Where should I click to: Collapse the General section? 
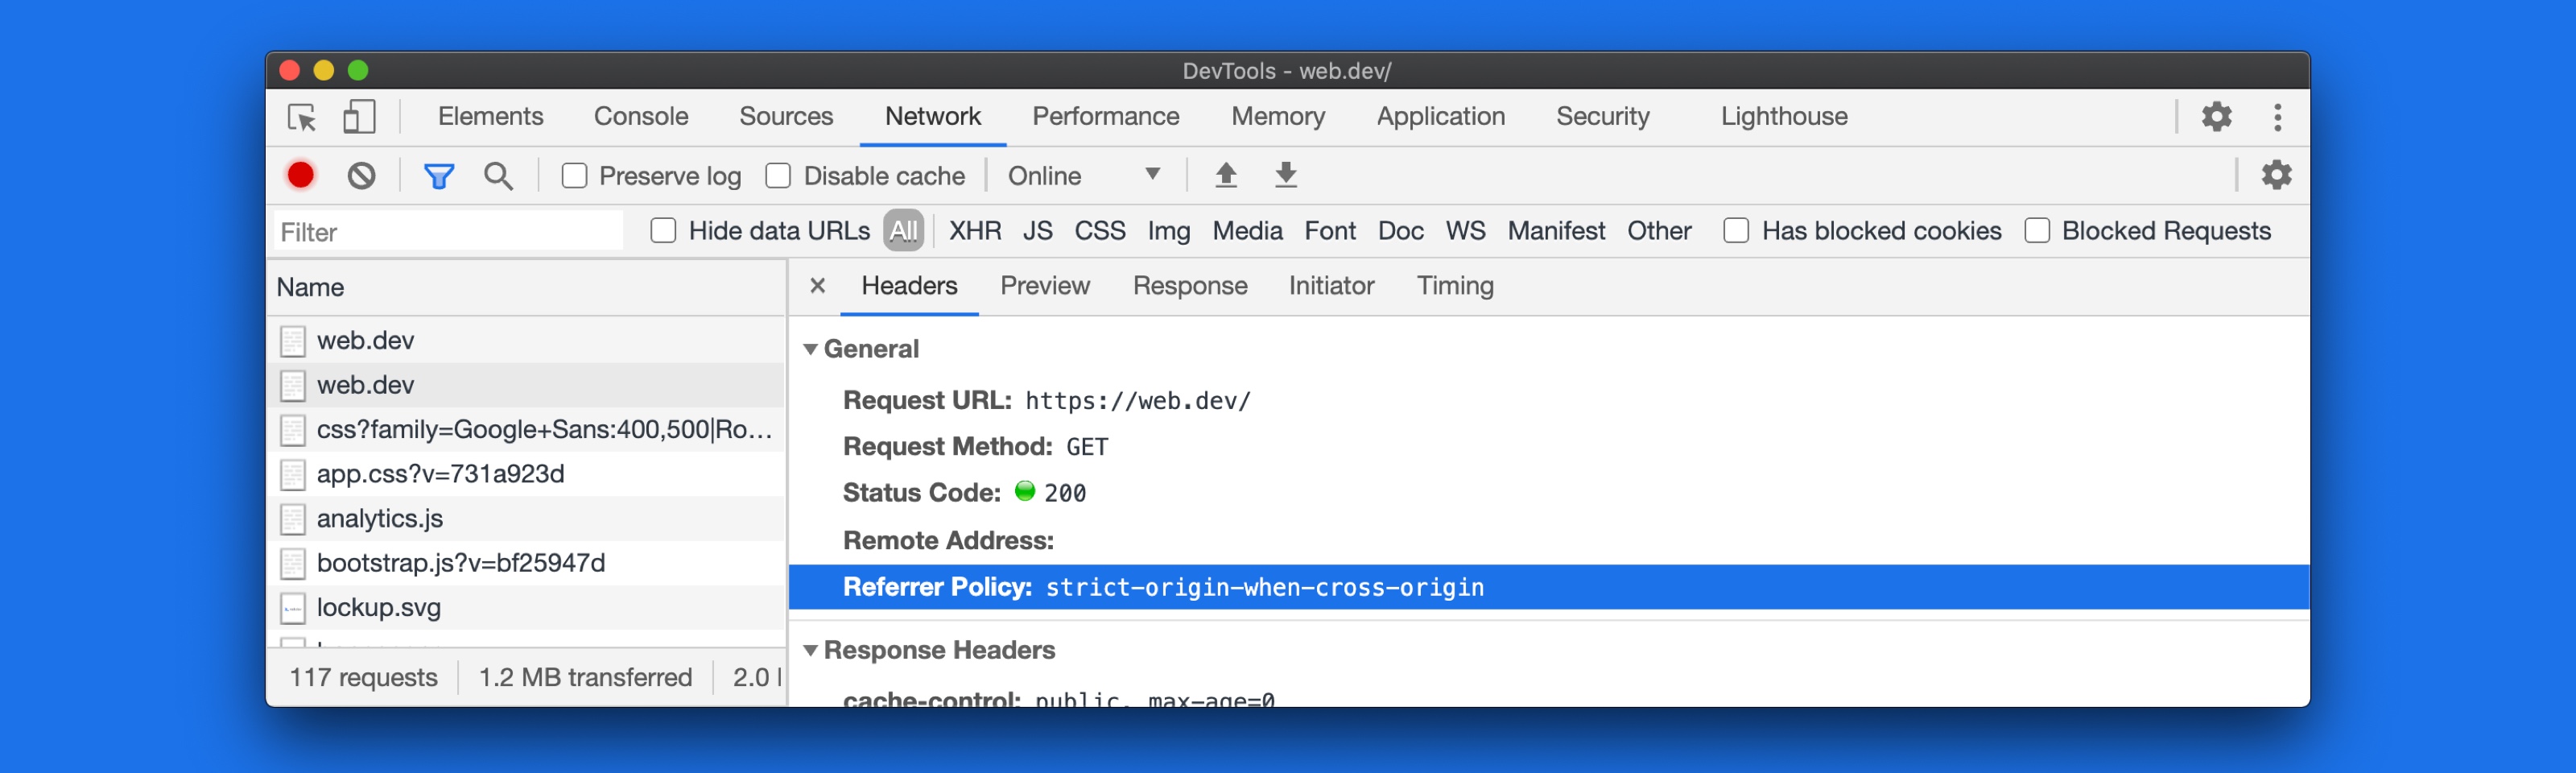pos(812,349)
